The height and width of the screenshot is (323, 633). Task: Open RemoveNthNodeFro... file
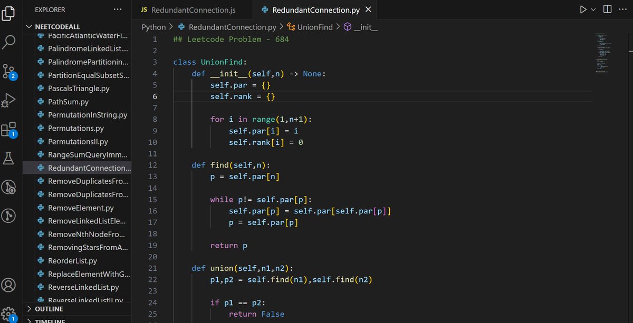77,234
